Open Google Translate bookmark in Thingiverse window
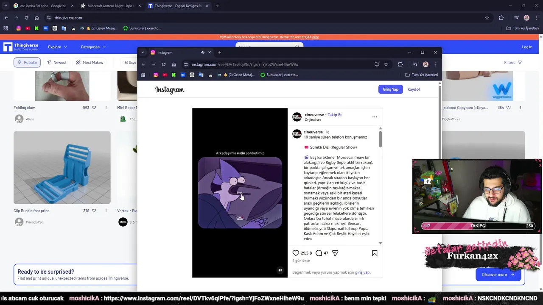543x305 pixels. (64, 28)
